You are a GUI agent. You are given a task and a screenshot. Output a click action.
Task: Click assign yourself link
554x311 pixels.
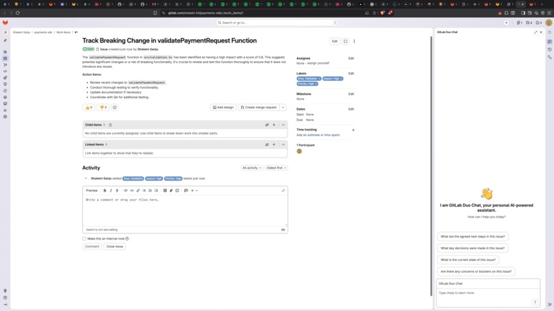(x=318, y=63)
